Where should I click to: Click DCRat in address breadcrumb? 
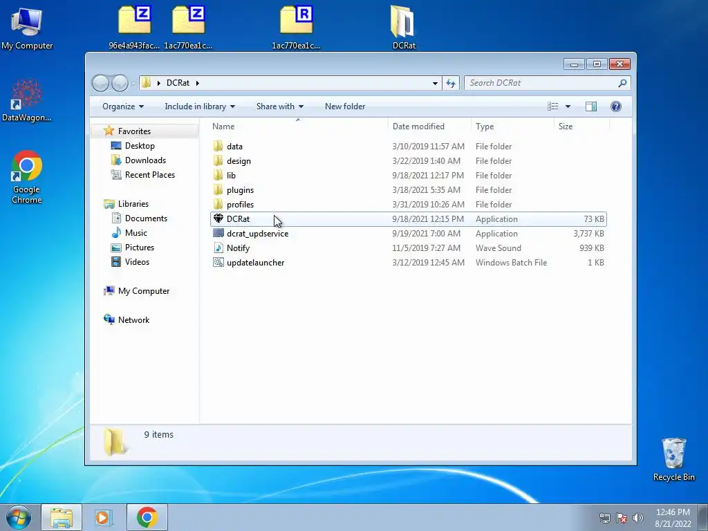click(178, 83)
